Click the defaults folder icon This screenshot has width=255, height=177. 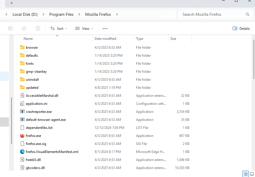[22, 55]
